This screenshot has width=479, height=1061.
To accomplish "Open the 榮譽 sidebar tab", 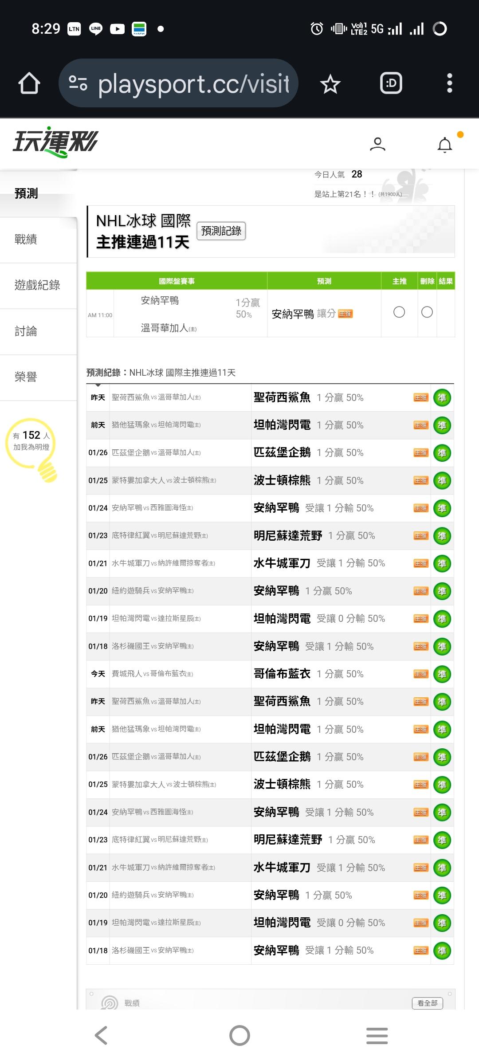I will pyautogui.click(x=26, y=377).
